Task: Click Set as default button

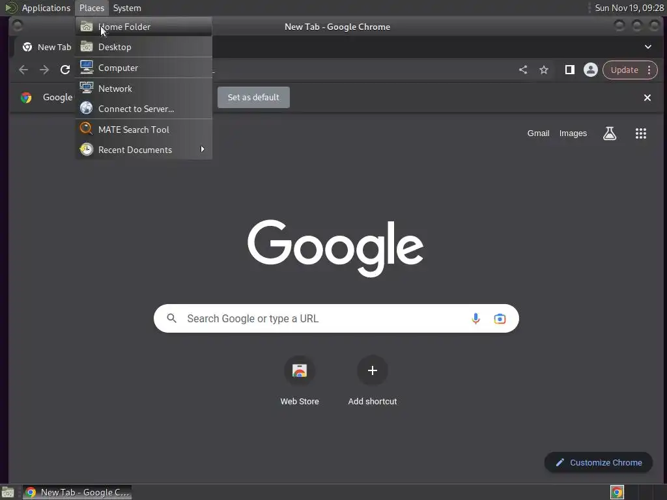Action: pos(253,98)
